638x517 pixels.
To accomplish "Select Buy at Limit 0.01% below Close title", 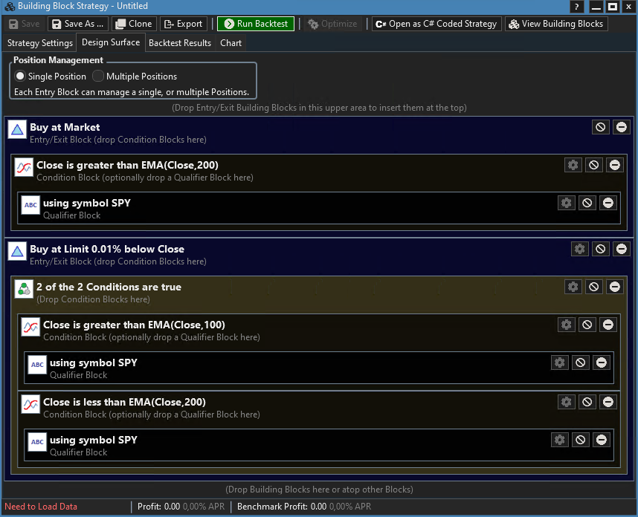I will (107, 249).
